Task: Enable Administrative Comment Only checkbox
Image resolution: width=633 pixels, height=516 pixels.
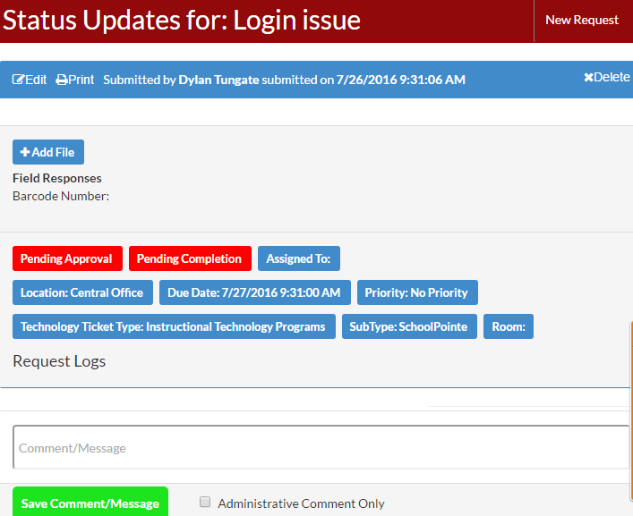Action: (205, 503)
